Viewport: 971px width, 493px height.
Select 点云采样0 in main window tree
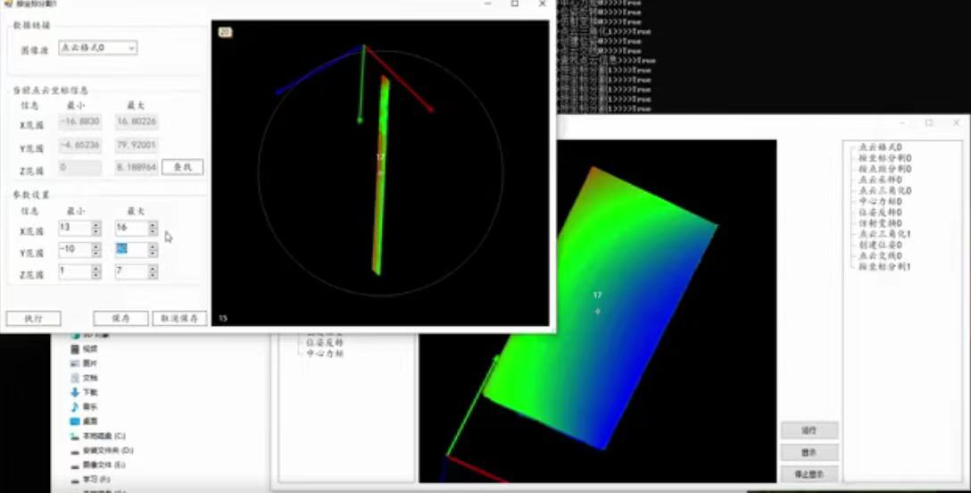pyautogui.click(x=881, y=180)
